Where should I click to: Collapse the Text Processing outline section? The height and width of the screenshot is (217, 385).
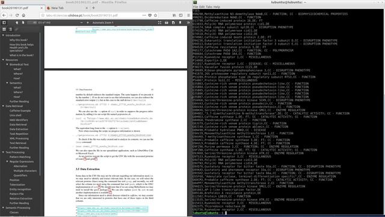pyautogui.click(x=3, y=153)
